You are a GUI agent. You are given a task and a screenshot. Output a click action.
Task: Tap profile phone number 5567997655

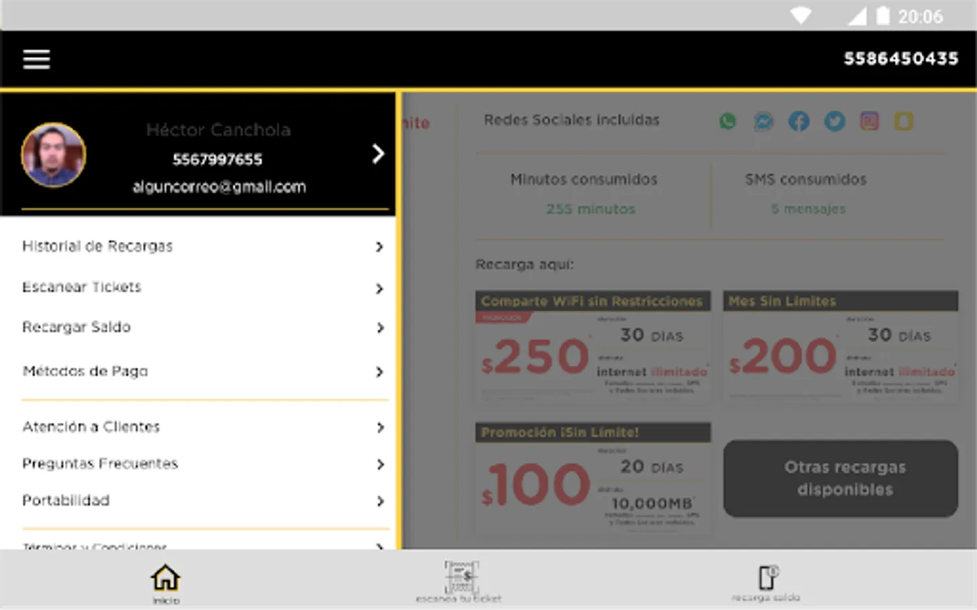click(x=217, y=160)
